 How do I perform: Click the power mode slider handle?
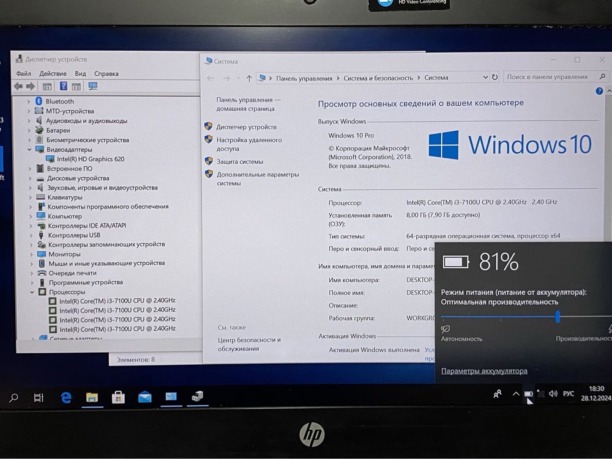click(x=558, y=317)
